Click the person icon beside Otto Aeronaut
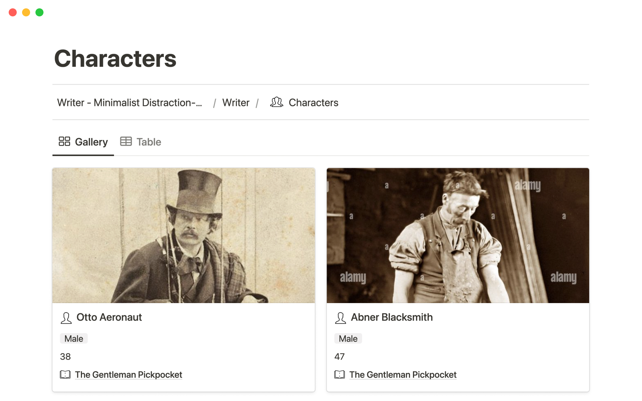The image size is (642, 401). (66, 318)
